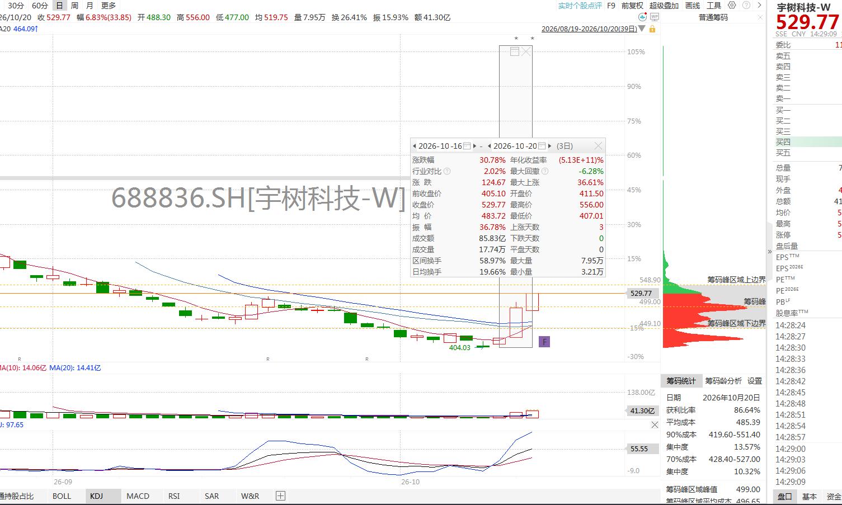
Task: Open the date range dropdown triangle
Action: point(642,29)
